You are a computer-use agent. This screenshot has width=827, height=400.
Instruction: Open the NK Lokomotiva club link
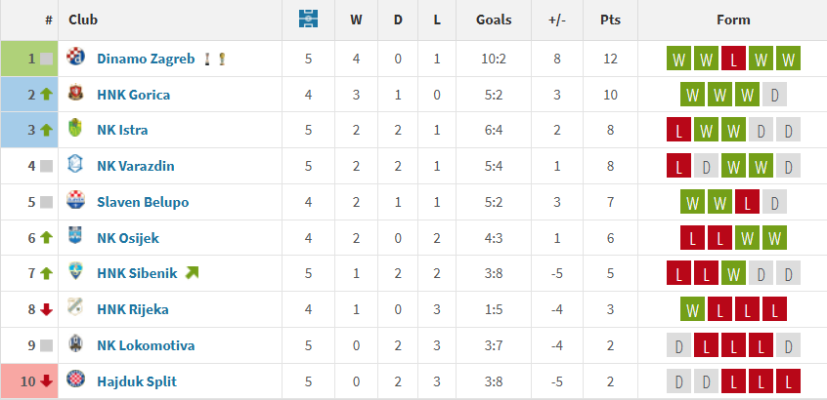[x=146, y=345]
